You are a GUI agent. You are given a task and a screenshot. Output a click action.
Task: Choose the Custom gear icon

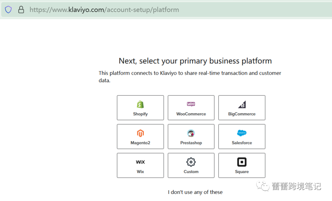[191, 162]
